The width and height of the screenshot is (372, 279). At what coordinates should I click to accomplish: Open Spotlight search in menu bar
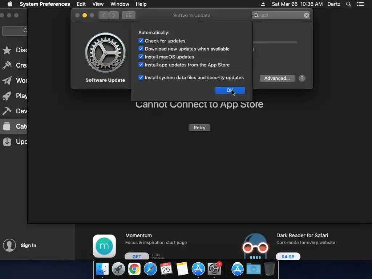click(348, 4)
